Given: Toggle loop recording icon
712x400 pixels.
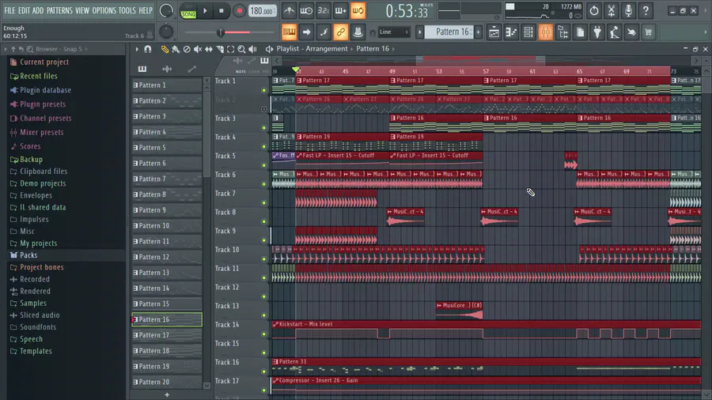Looking at the screenshot, I should (358, 10).
